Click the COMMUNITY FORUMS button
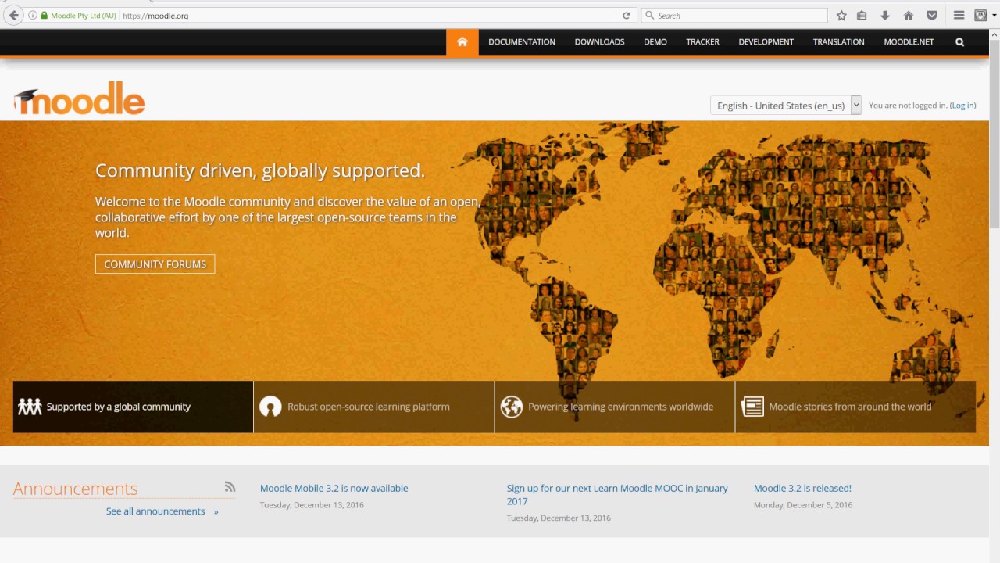The height and width of the screenshot is (563, 1000). (155, 264)
